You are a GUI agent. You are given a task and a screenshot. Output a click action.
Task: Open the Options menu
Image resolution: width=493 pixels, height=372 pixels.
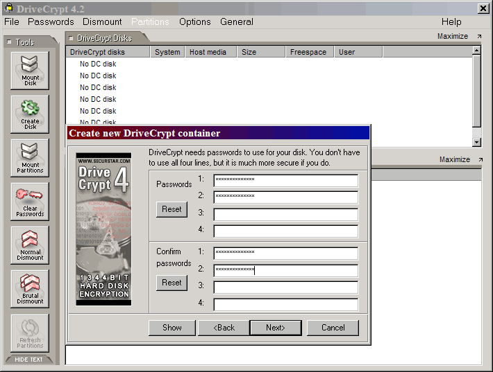pyautogui.click(x=195, y=21)
